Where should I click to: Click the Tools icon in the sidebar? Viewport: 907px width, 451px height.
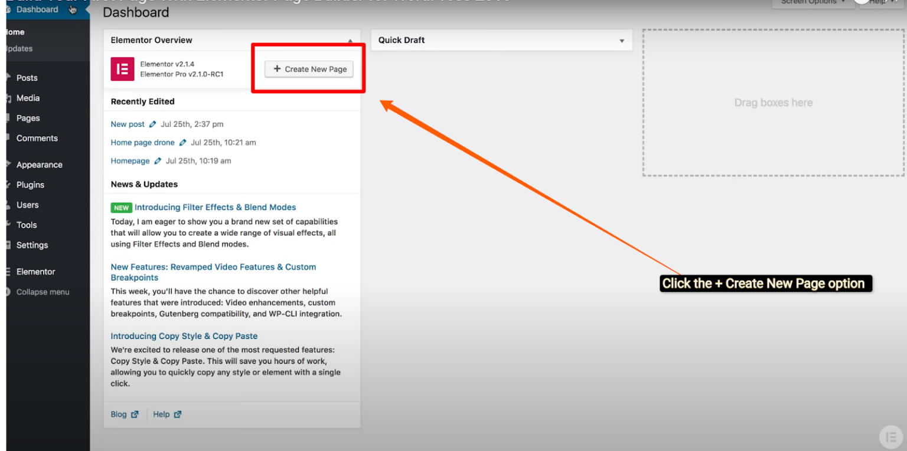click(9, 225)
